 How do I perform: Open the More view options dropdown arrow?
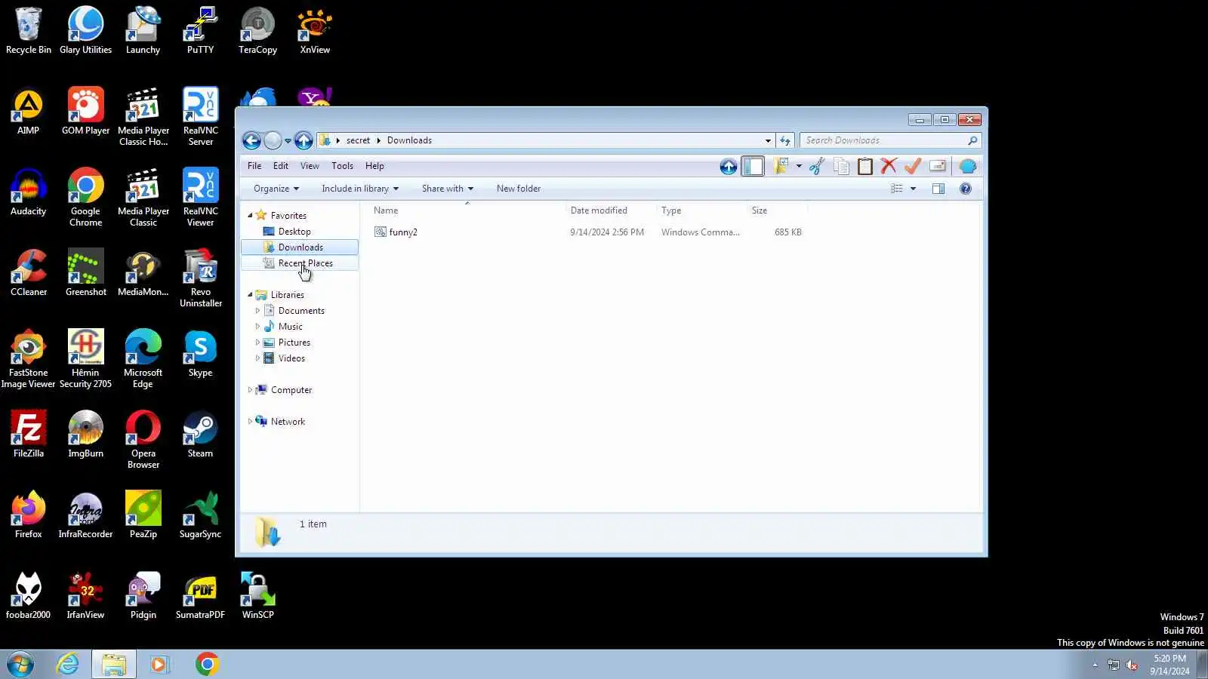click(913, 189)
